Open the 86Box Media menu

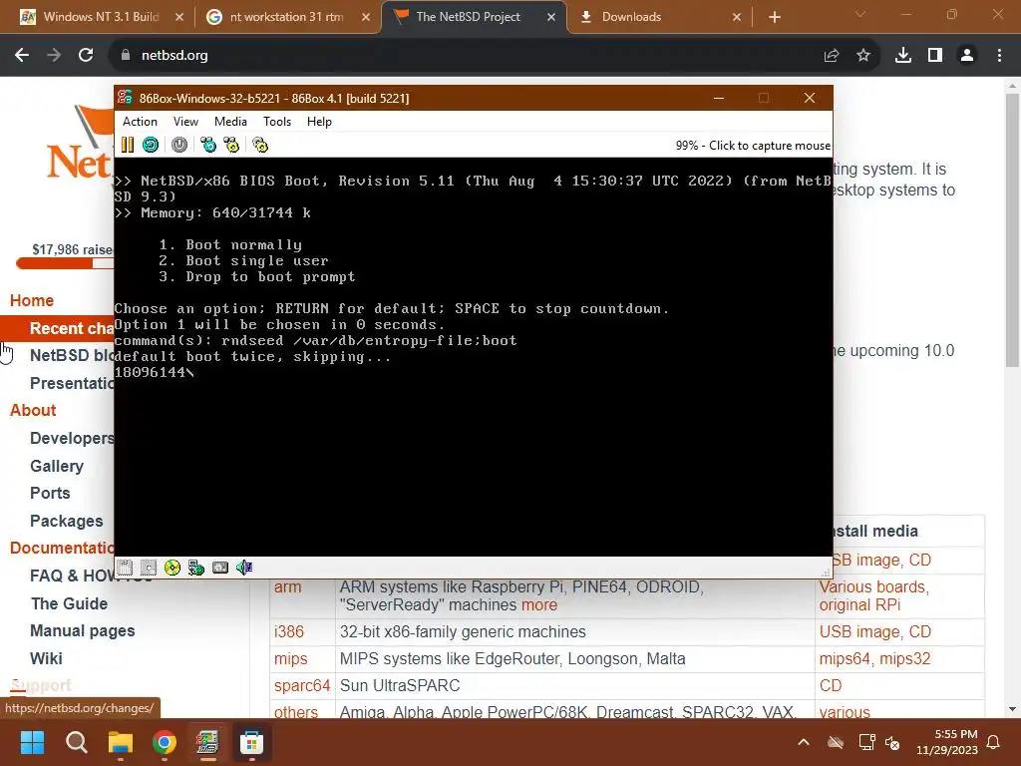(230, 121)
